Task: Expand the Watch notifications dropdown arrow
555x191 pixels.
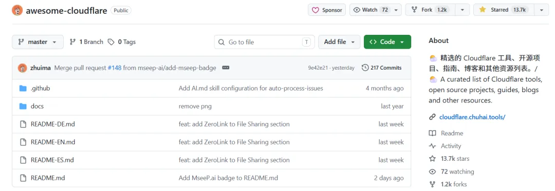Action: [396, 10]
